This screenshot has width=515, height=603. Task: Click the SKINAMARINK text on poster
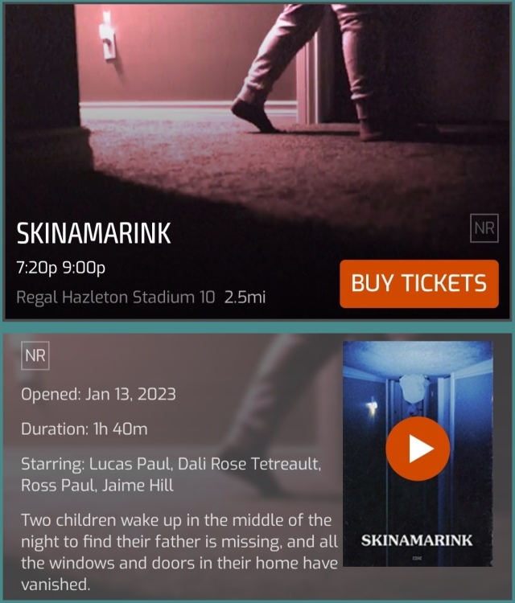[x=417, y=540]
